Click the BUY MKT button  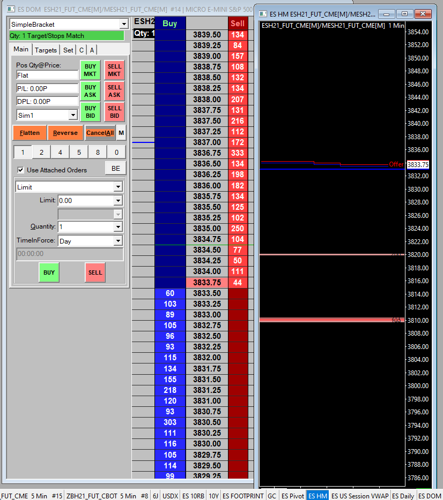coord(90,70)
